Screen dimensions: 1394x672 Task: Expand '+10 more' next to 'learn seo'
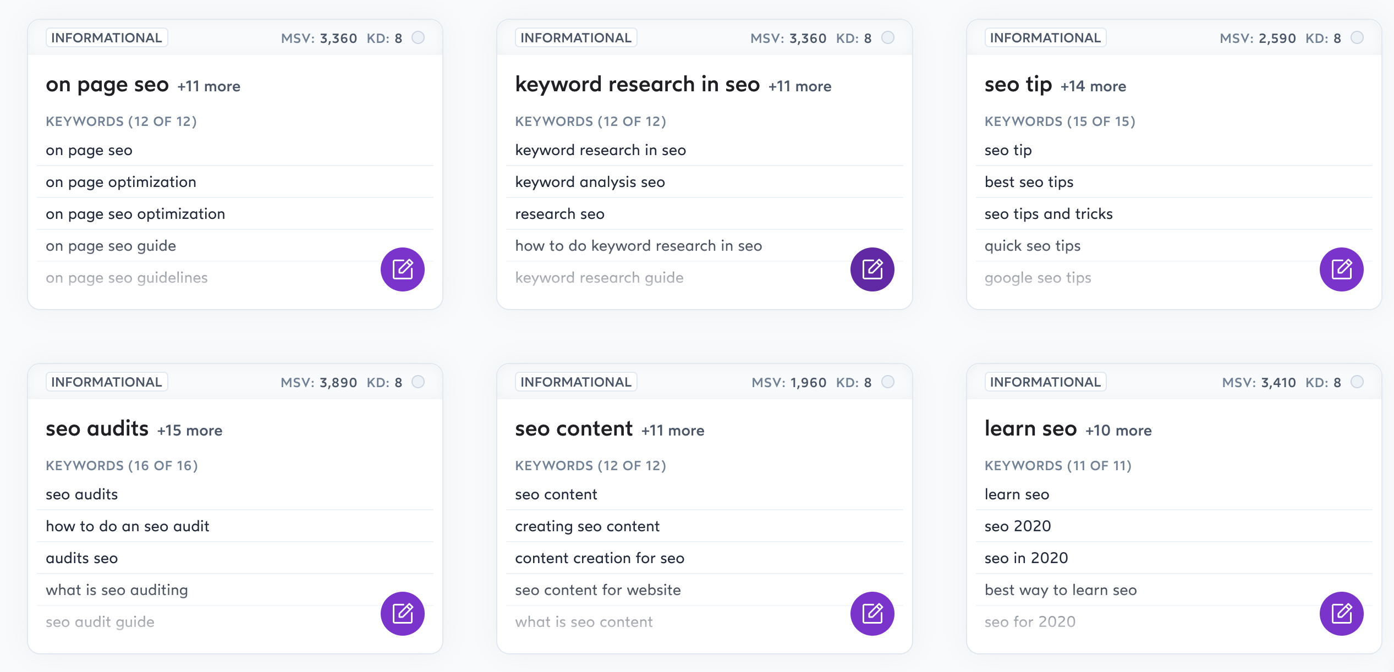(1118, 431)
